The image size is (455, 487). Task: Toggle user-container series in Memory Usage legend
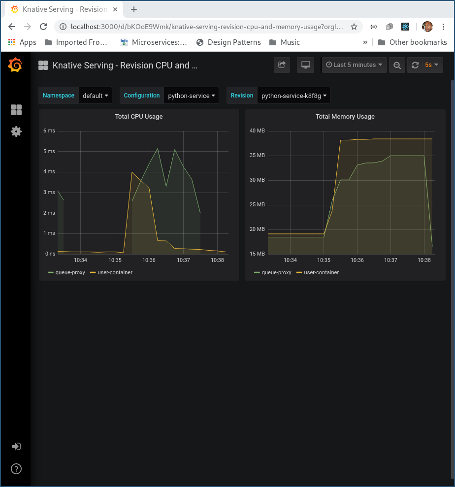321,272
